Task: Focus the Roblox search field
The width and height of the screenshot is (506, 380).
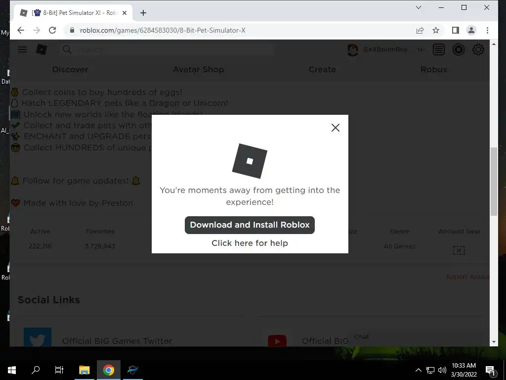Action: click(x=176, y=50)
